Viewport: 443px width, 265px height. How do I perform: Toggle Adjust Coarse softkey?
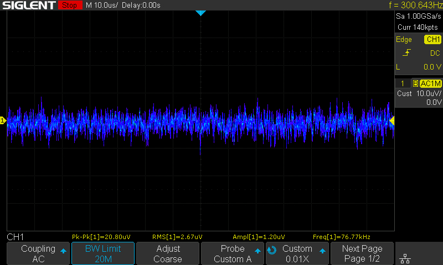point(168,254)
